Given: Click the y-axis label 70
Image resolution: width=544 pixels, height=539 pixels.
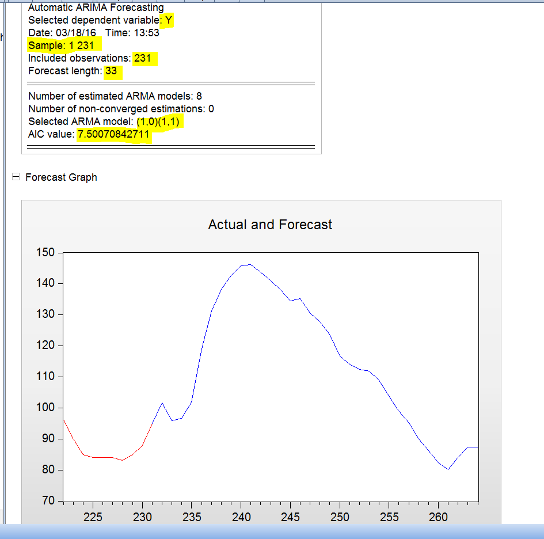Looking at the screenshot, I should tap(48, 500).
